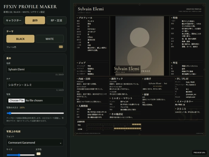Open the RP・交流 tab

click(57, 21)
